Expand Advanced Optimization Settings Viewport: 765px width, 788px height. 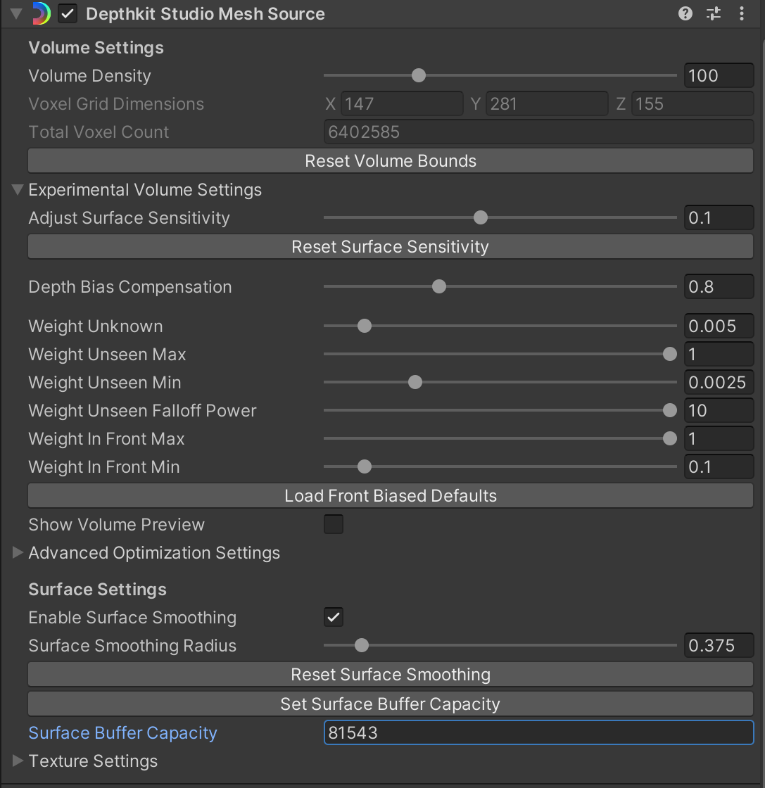18,552
